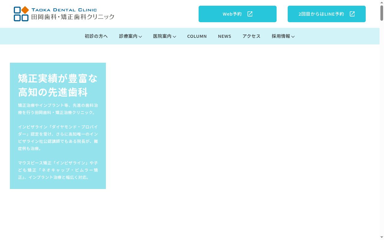This screenshot has width=384, height=240.
Task: Go to 初診の方へ page
Action: point(96,36)
